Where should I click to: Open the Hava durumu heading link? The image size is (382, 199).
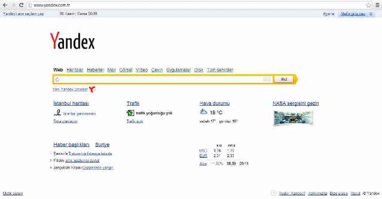pyautogui.click(x=215, y=103)
